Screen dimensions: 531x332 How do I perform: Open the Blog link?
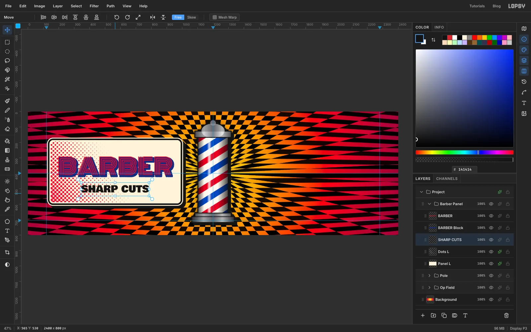point(496,6)
